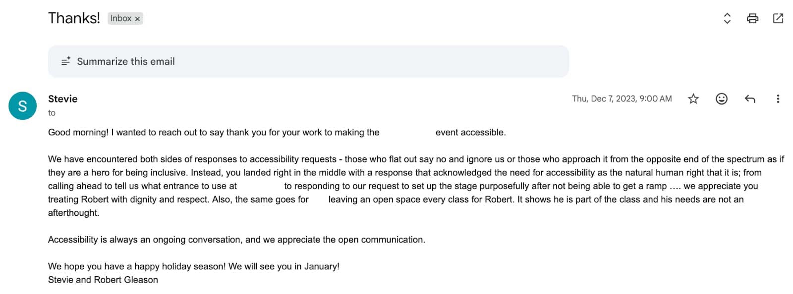
Task: Click the Accessibility is always ongoing sentence
Action: pos(236,240)
